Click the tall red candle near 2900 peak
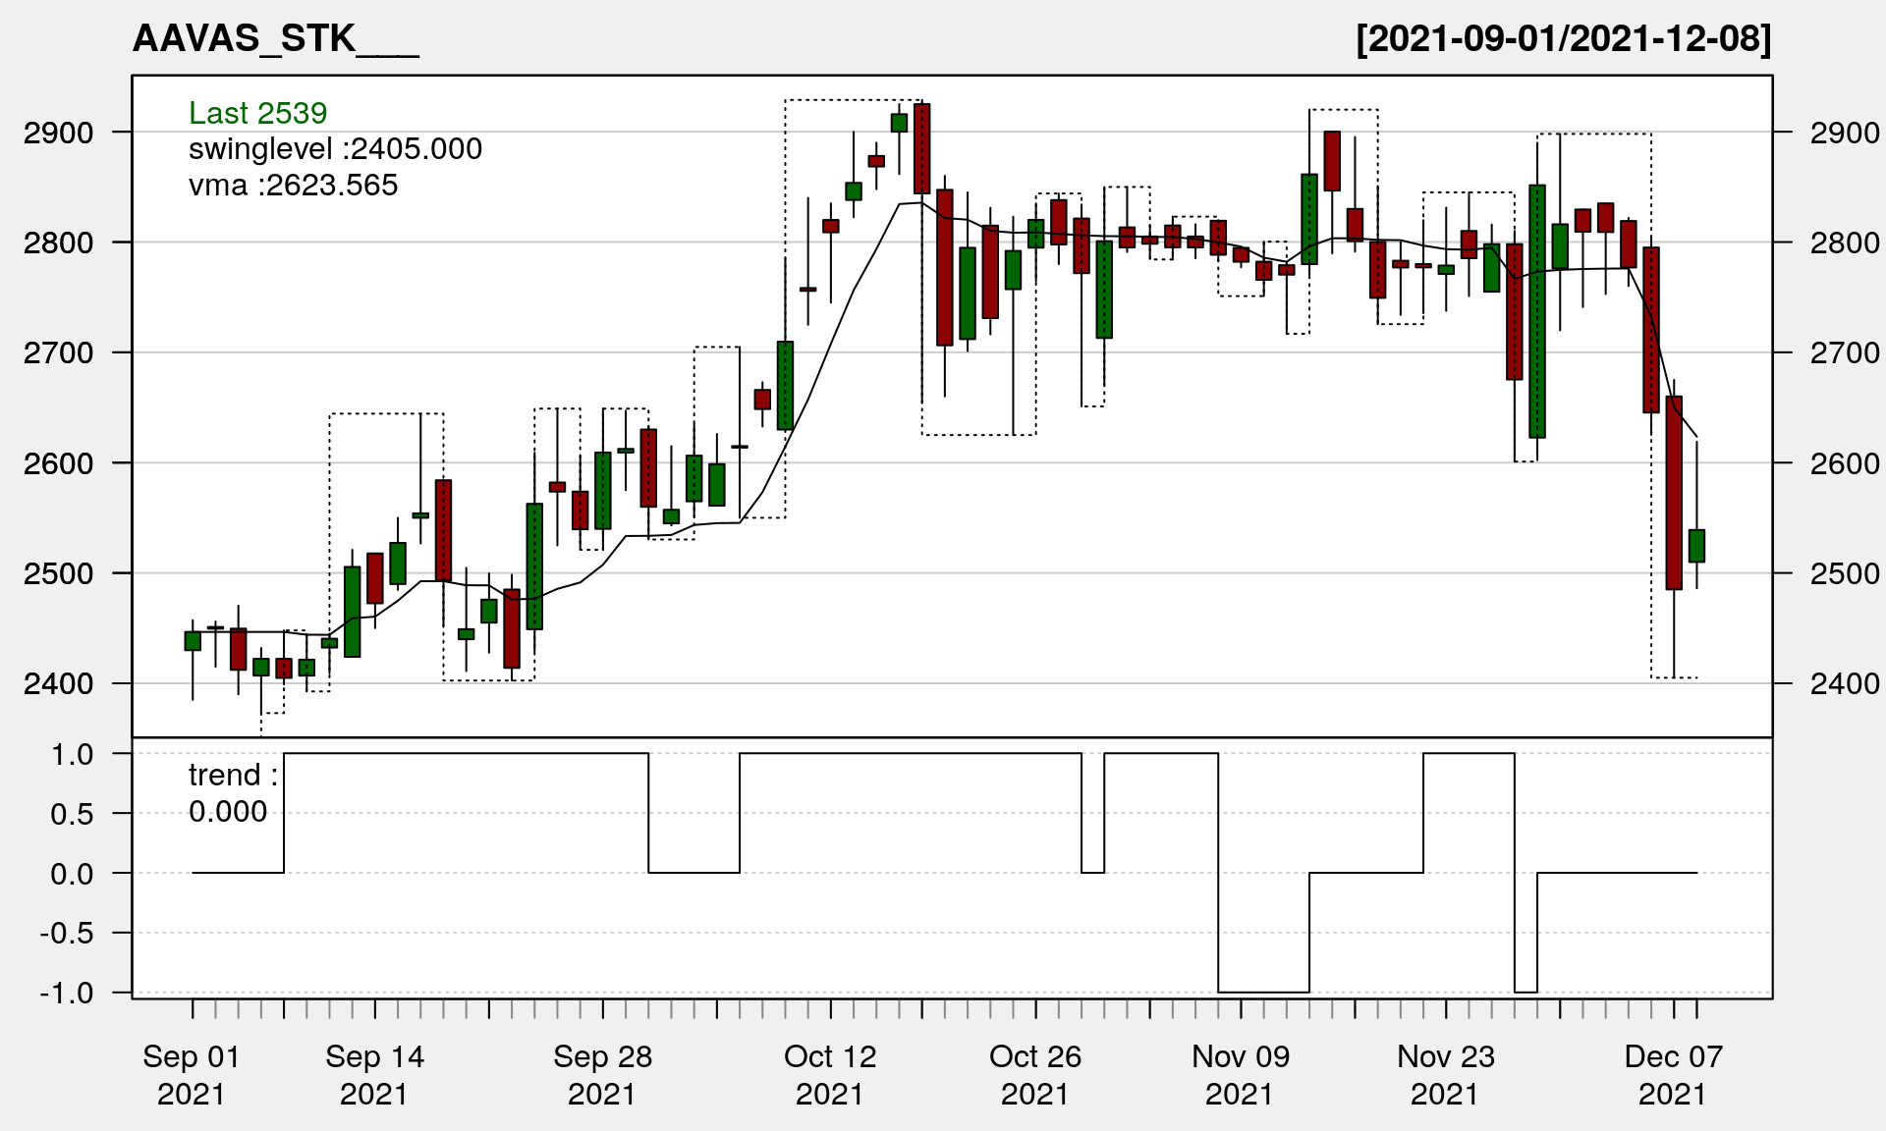Viewport: 1886px width, 1131px height. [x=921, y=148]
